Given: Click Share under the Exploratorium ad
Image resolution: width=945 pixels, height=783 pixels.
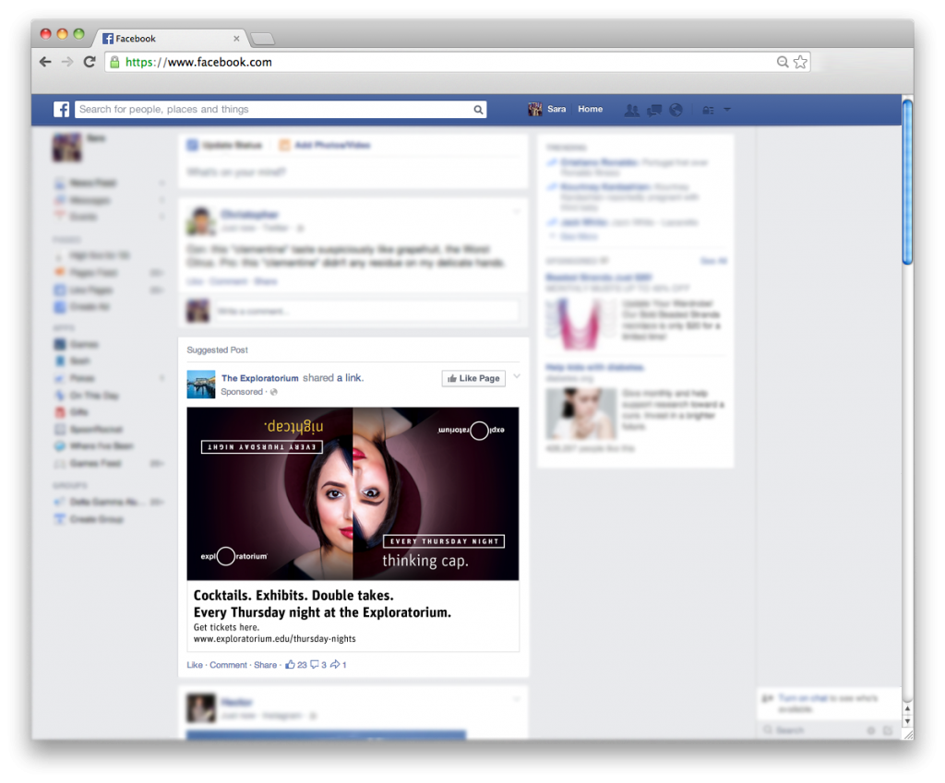Looking at the screenshot, I should [x=265, y=665].
